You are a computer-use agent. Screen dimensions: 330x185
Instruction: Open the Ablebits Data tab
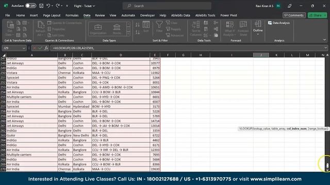pyautogui.click(x=180, y=15)
